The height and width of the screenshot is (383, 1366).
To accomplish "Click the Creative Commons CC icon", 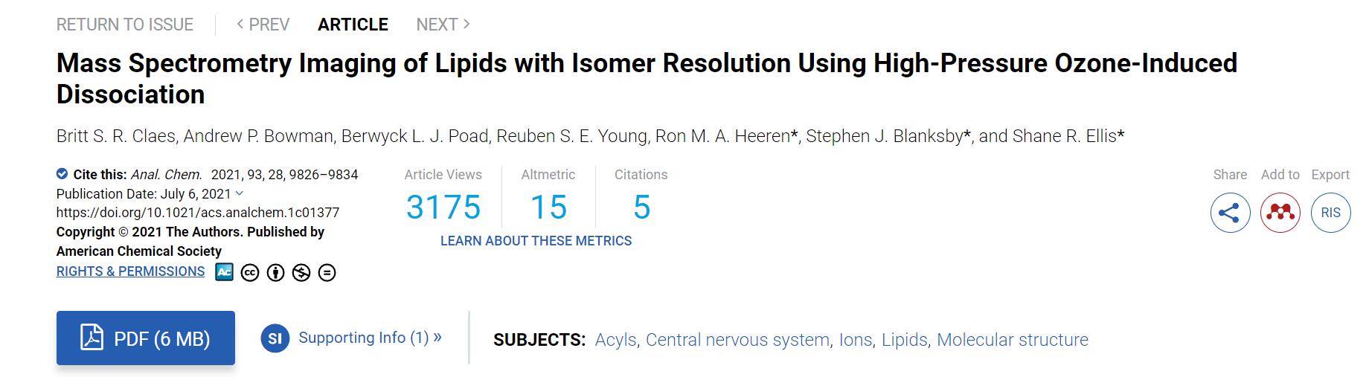I will click(250, 273).
